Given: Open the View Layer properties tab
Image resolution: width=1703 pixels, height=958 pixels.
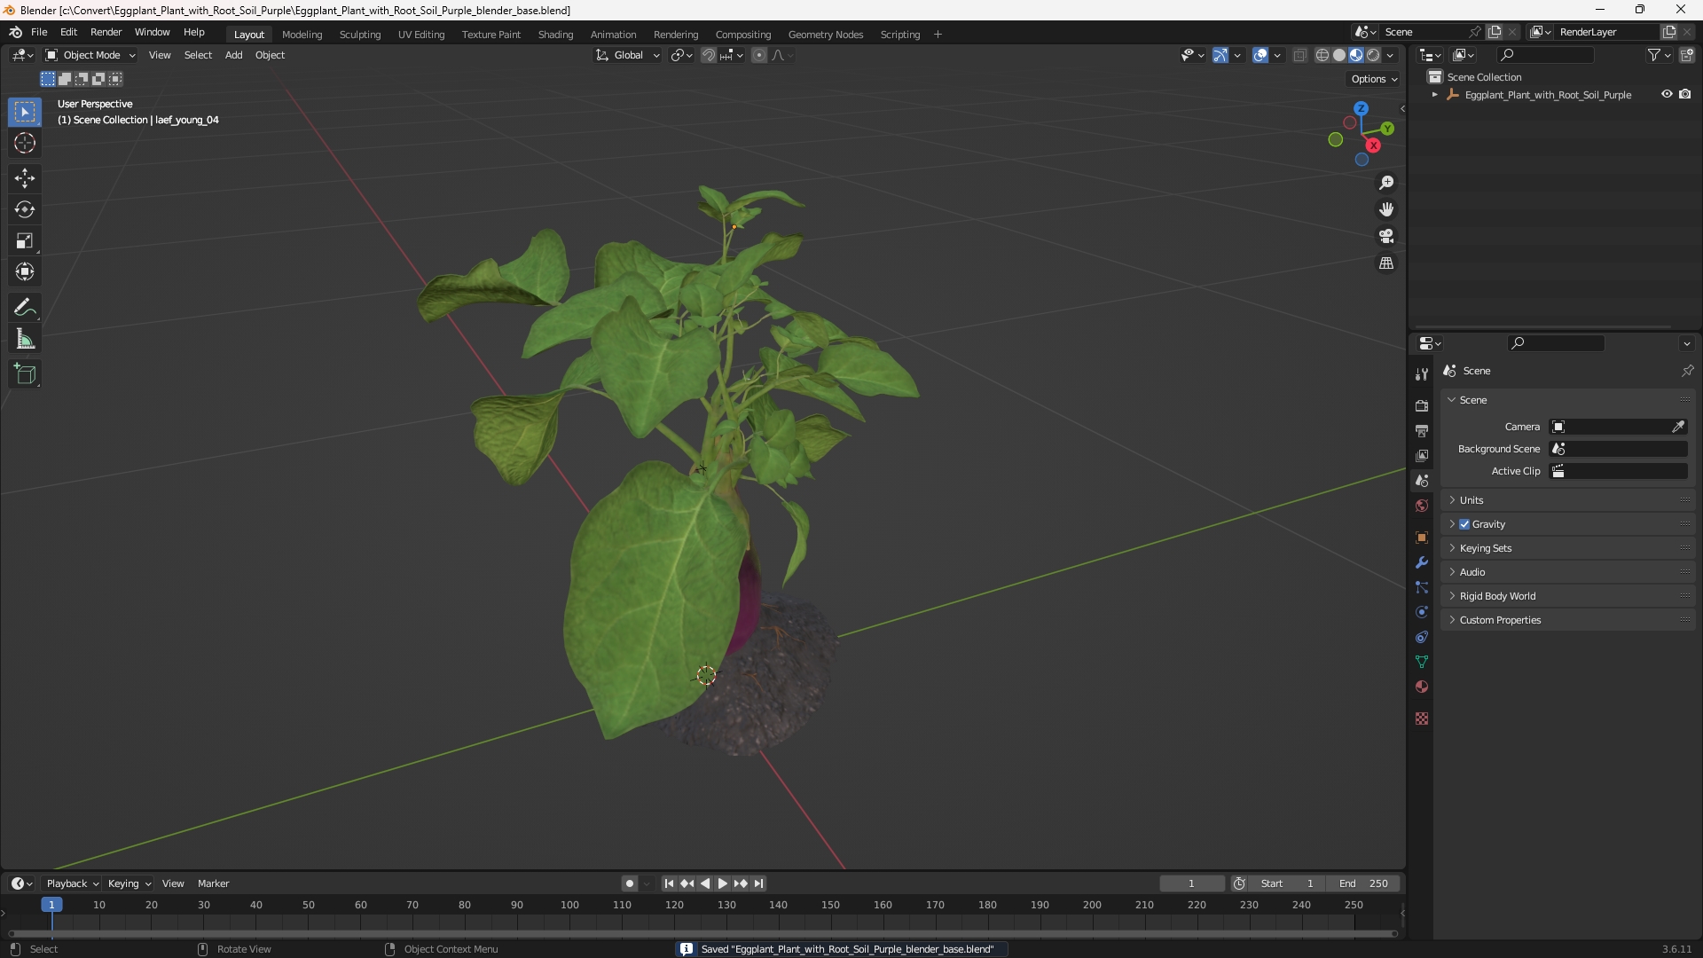Looking at the screenshot, I should coord(1422,455).
